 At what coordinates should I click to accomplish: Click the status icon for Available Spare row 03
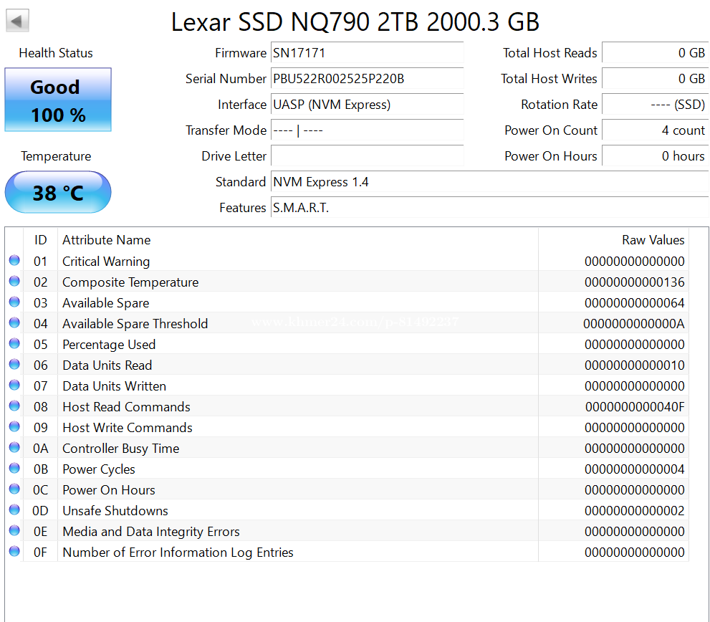click(14, 302)
